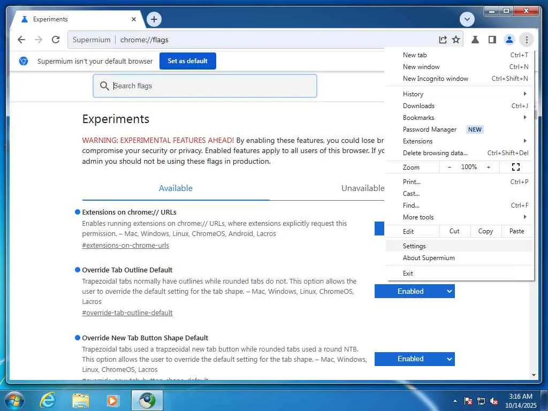Click the blue dot beside Override Tab Outline Default
Image resolution: width=548 pixels, height=411 pixels.
coord(78,270)
